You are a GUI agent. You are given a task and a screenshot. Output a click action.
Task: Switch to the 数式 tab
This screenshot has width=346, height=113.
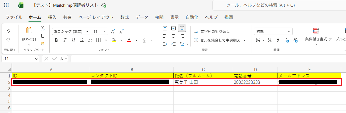[125, 17]
